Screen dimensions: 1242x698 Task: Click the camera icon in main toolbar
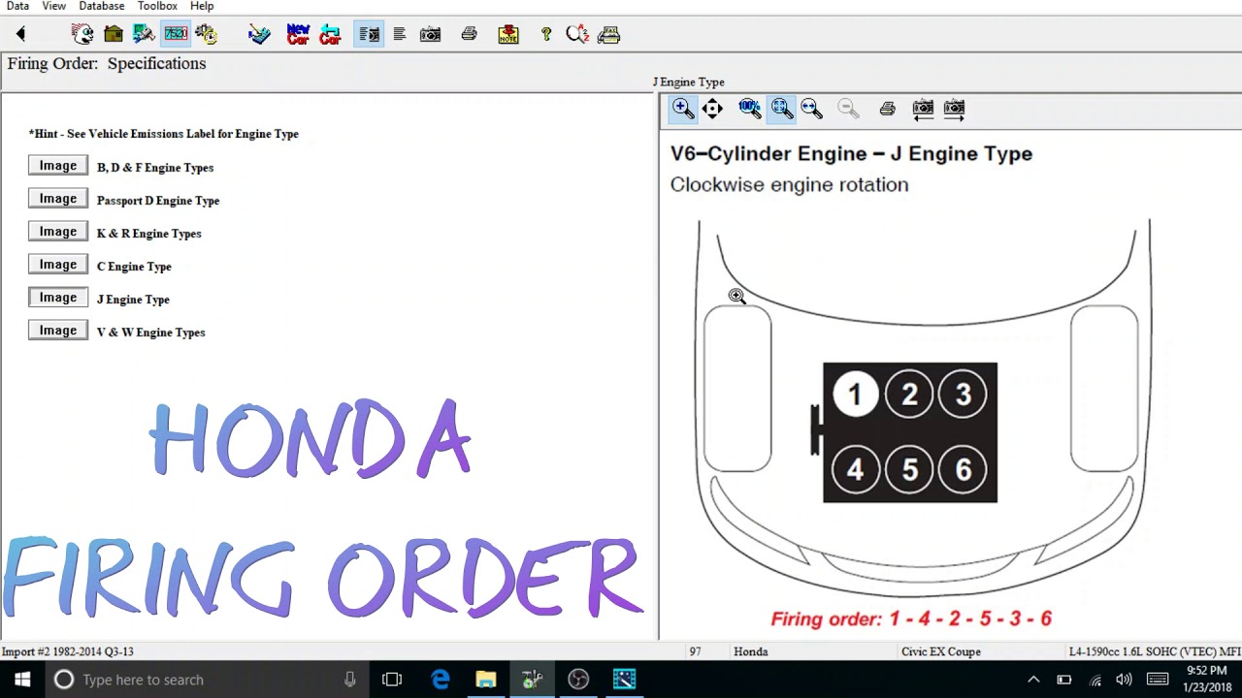[x=430, y=35]
